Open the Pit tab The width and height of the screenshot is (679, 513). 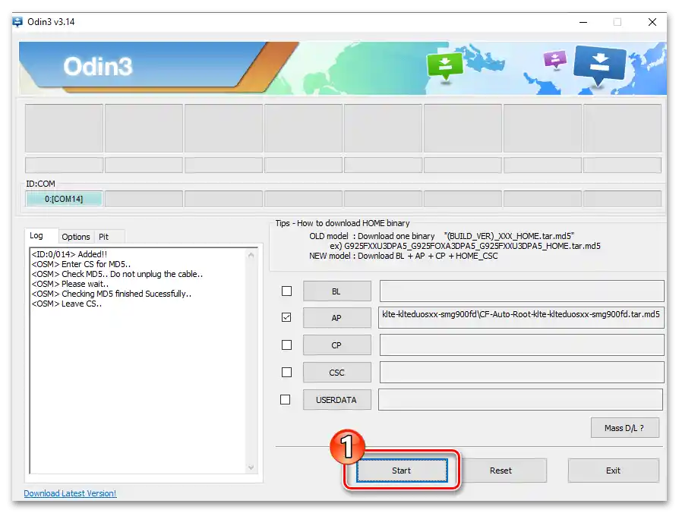106,237
